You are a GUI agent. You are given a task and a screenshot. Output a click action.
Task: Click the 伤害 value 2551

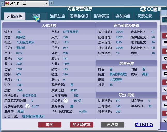(x=19, y=69)
